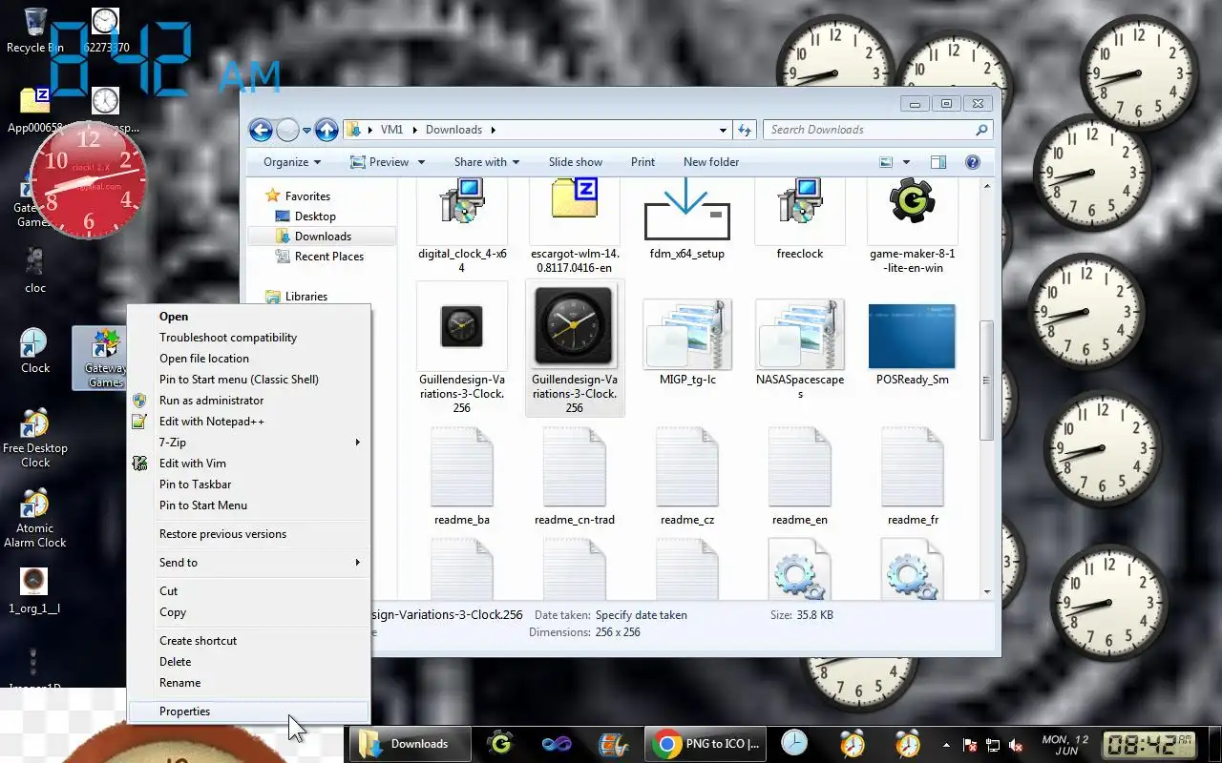Open the Clock desktop shortcut
Image resolution: width=1222 pixels, height=763 pixels.
coord(35,350)
